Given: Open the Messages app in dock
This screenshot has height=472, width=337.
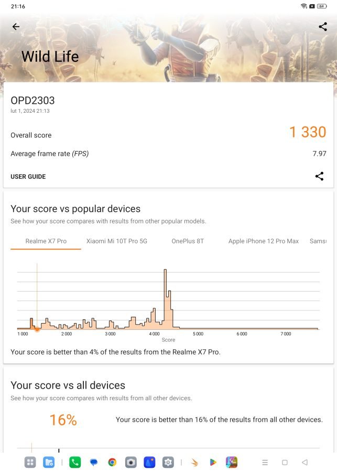Looking at the screenshot, I should [94, 462].
